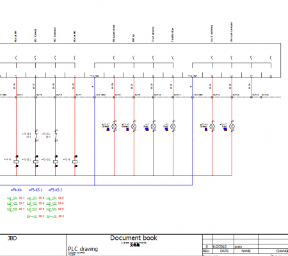Select the F4-K4 relay coil symbol
The image size is (288, 256).
16,161
